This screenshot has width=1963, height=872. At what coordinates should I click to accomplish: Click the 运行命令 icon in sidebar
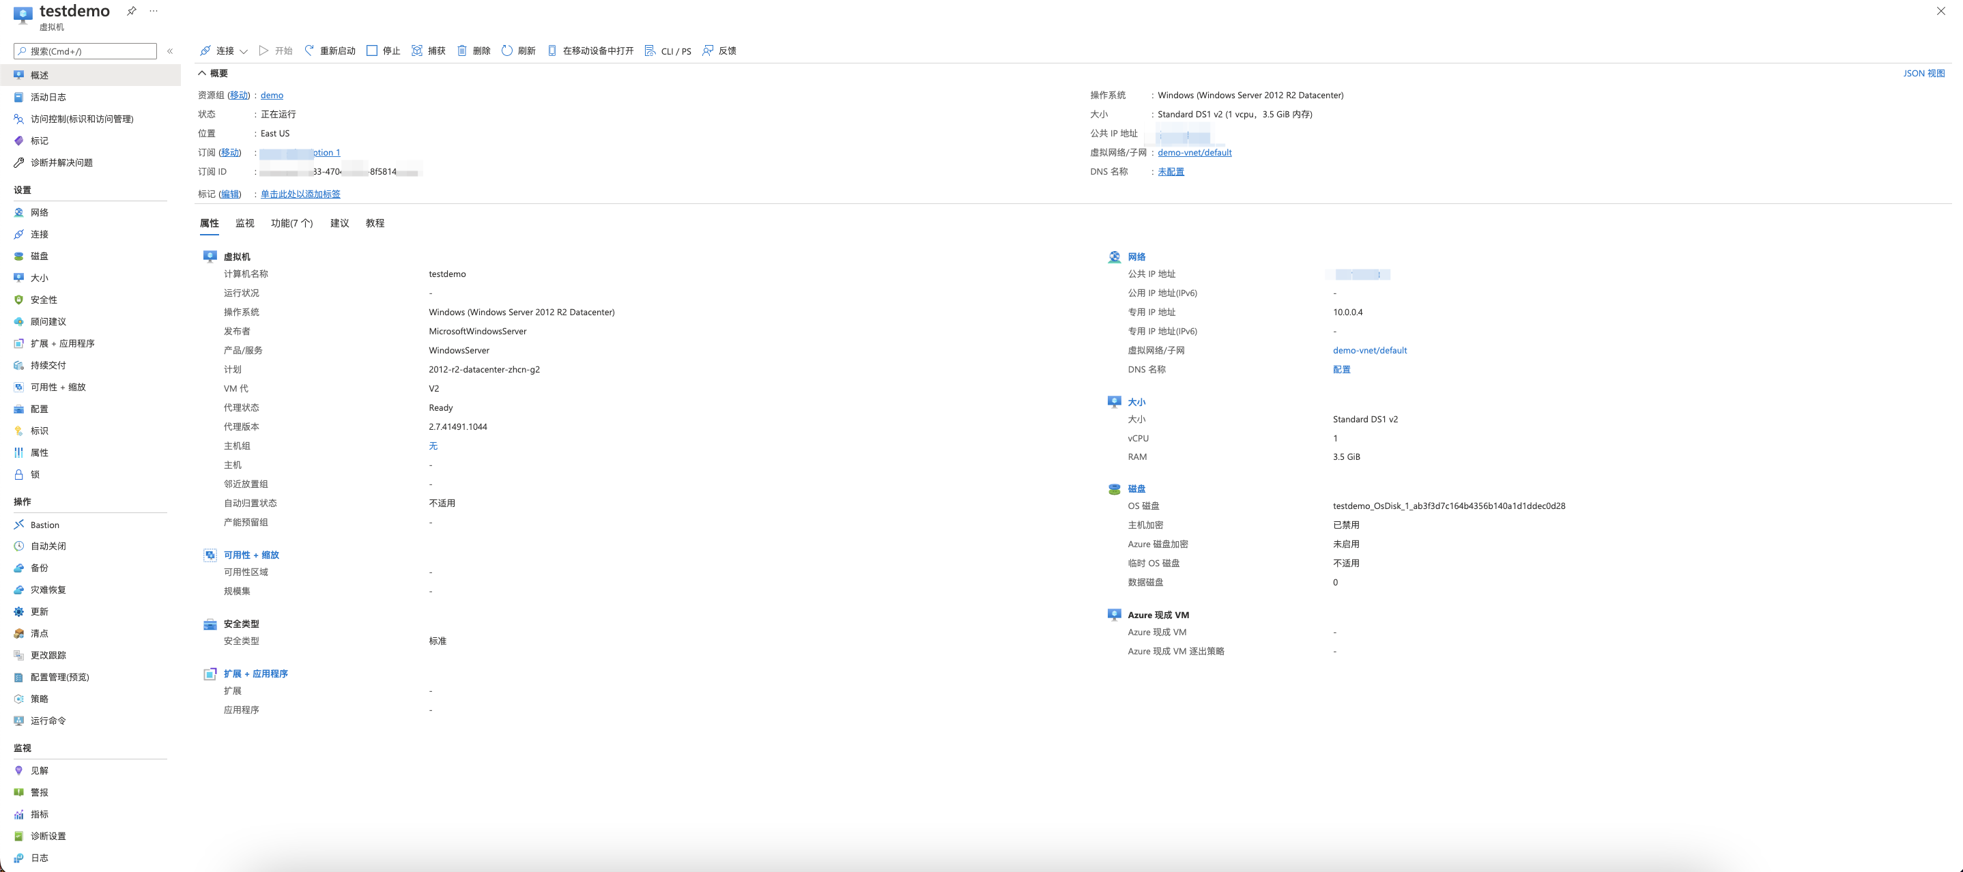19,721
